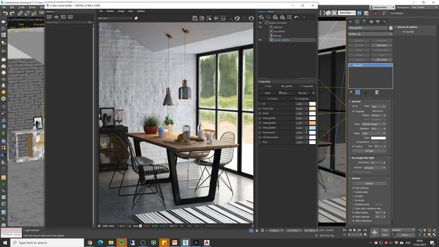This screenshot has height=247, width=439.
Task: Open the VFB Options menu
Action: [141, 11]
